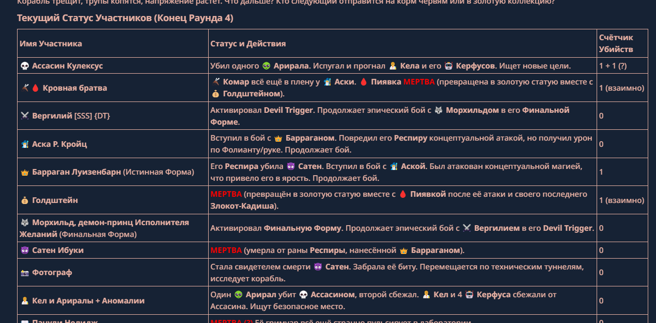This screenshot has height=323, width=656.
Task: Click the Счётчик Убийств column header
Action: [x=616, y=44]
